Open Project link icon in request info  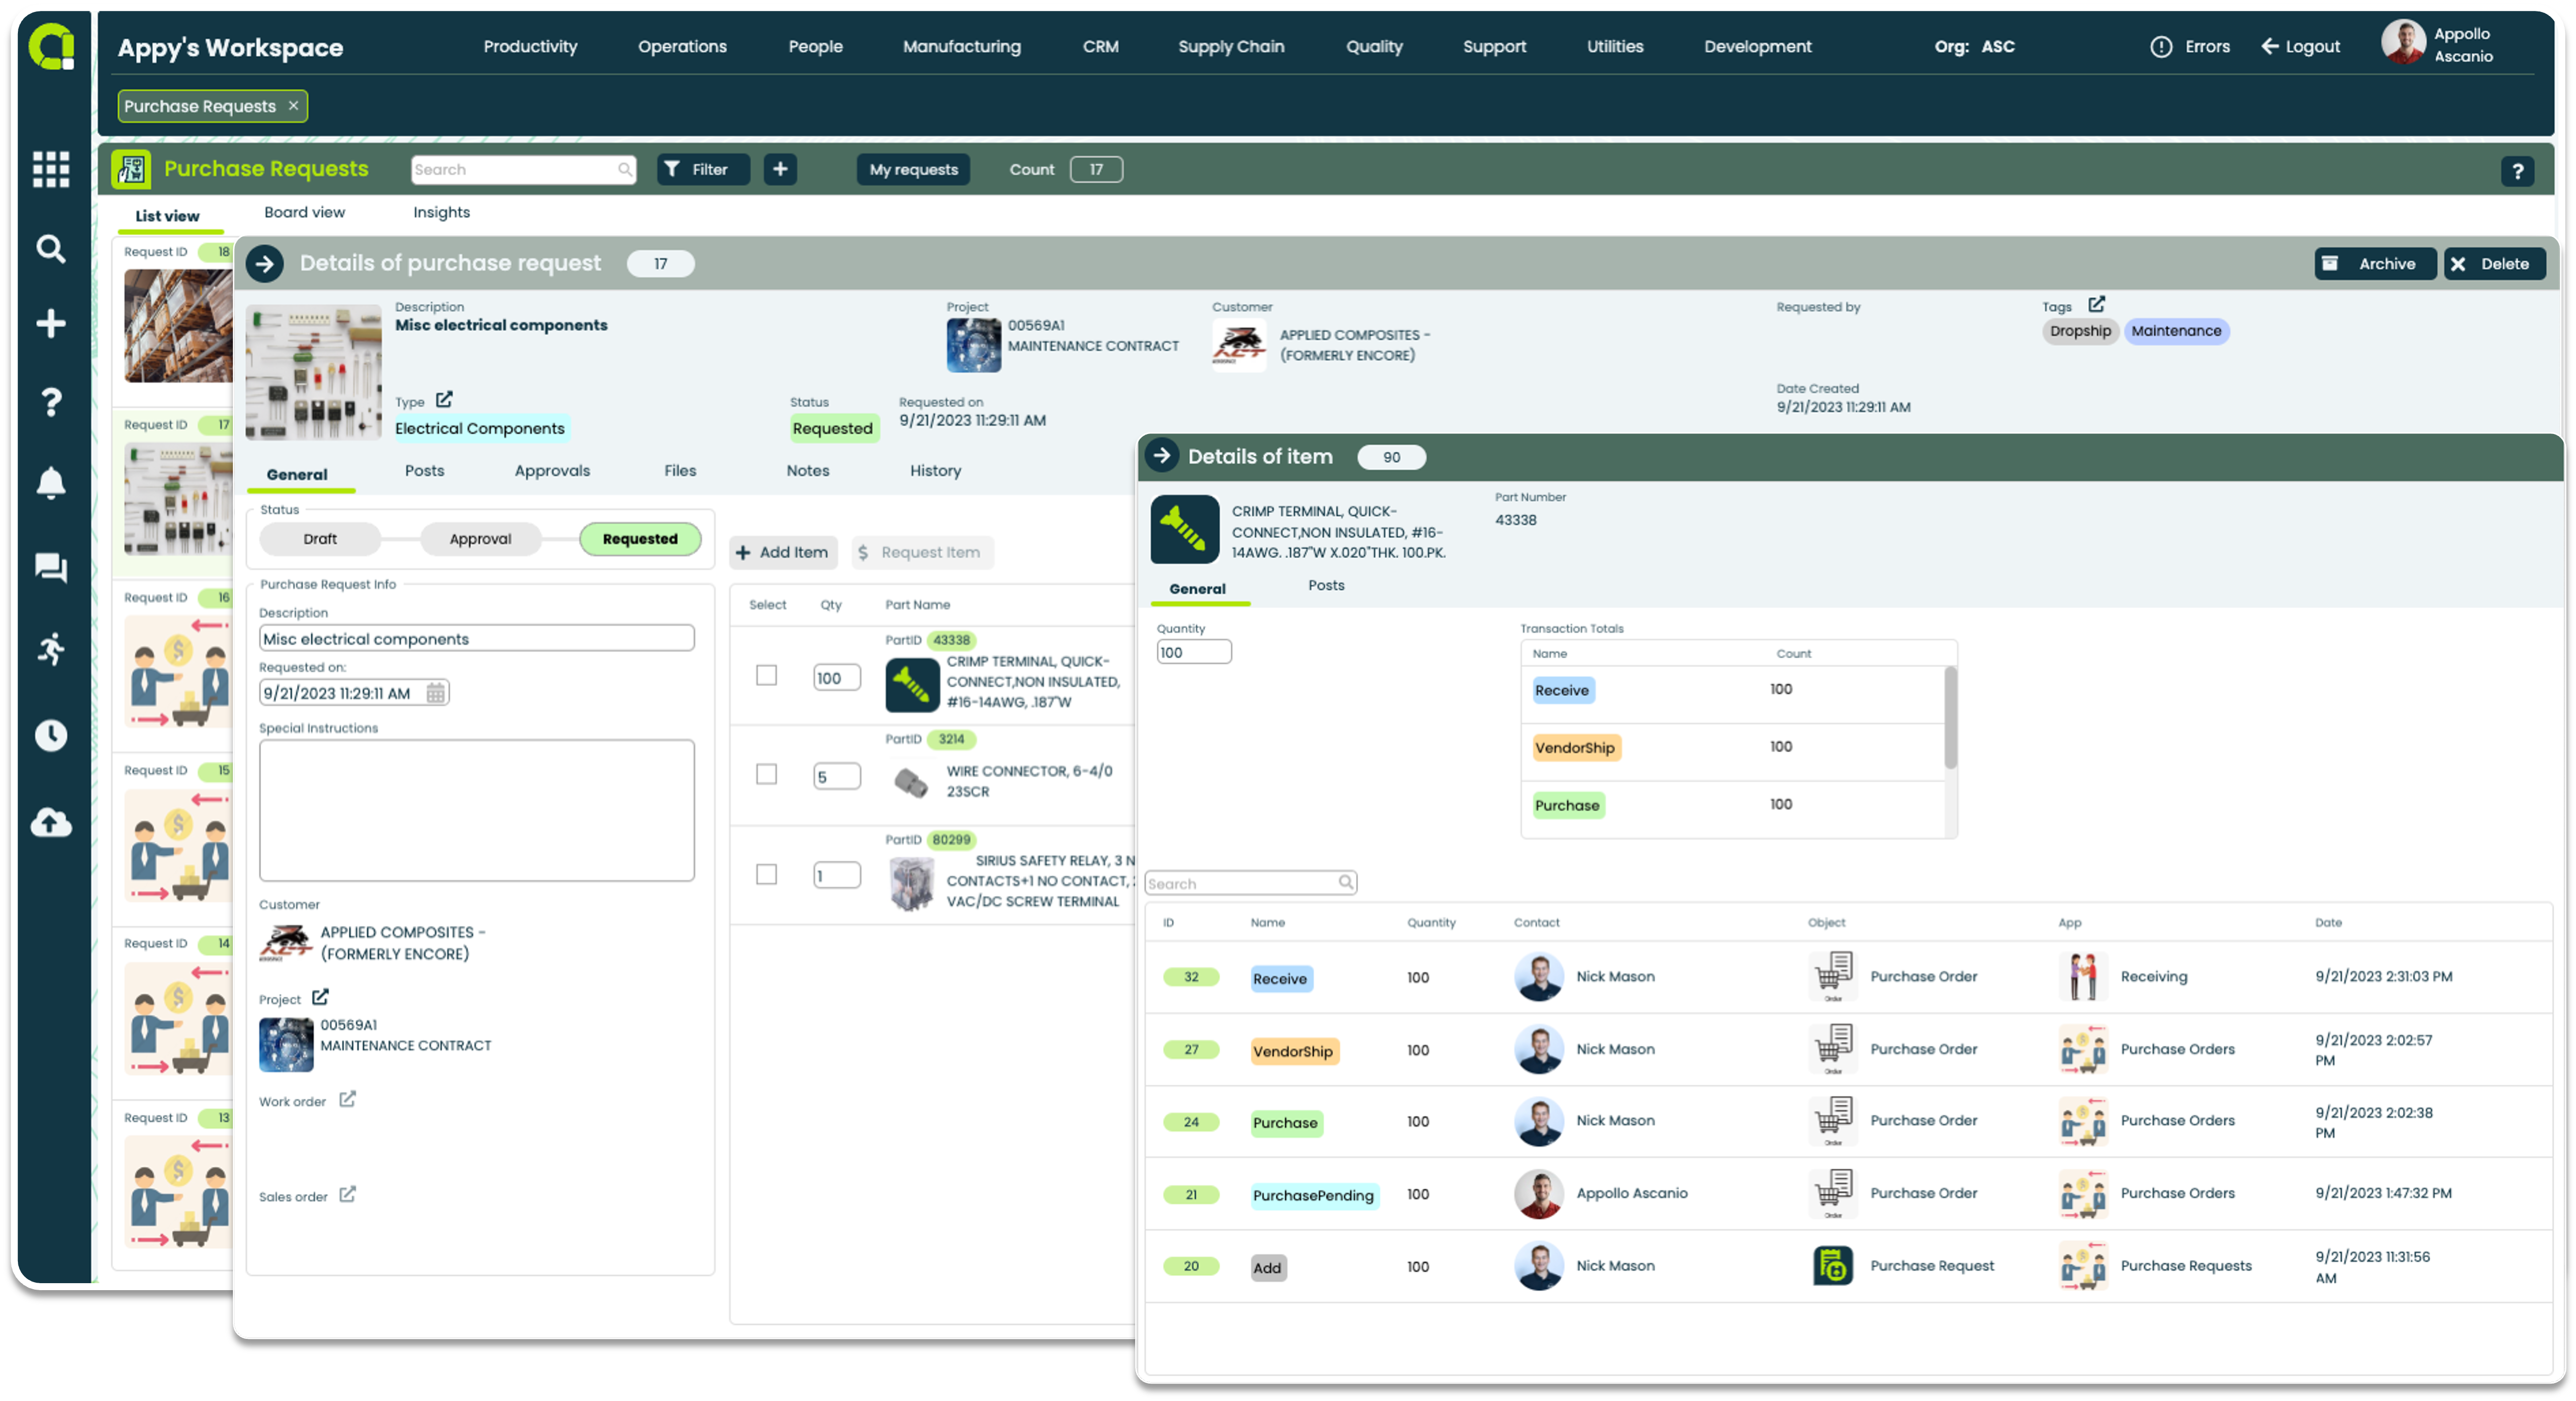pos(320,997)
